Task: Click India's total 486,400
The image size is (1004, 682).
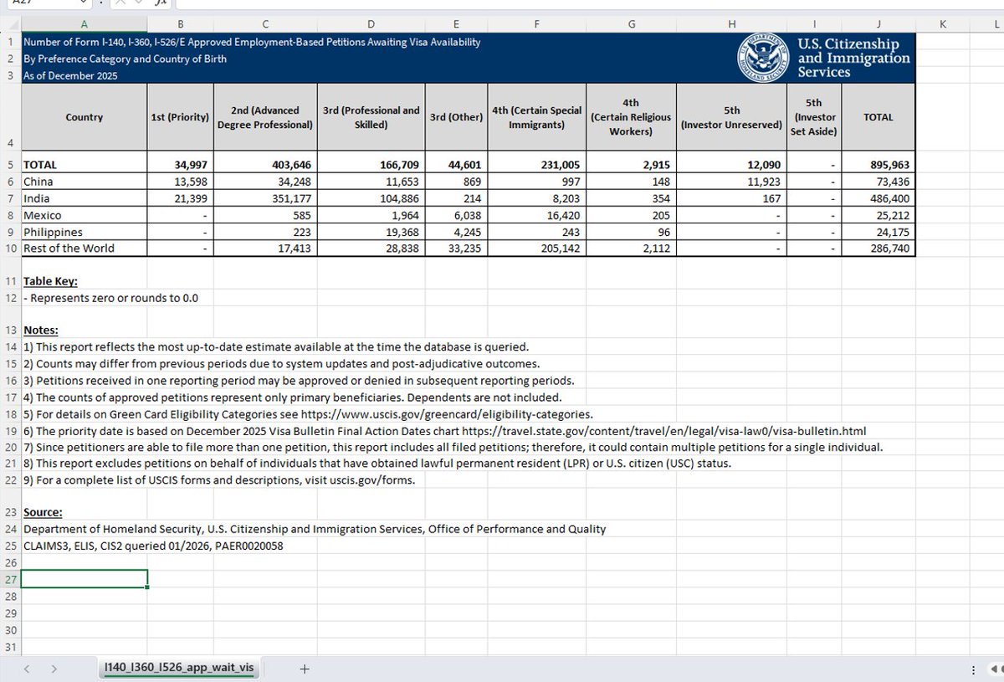Action: [x=878, y=198]
